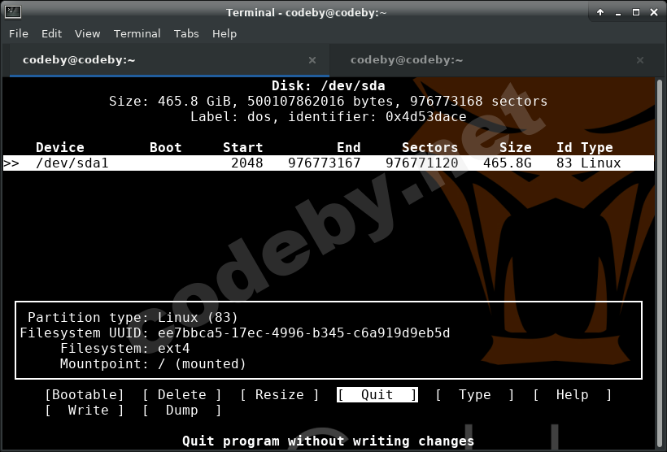Image resolution: width=667 pixels, height=452 pixels.
Task: Close the second terminal tab
Action: (x=640, y=60)
